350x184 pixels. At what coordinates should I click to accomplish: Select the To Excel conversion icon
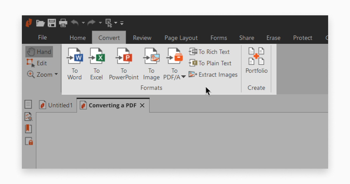[97, 63]
